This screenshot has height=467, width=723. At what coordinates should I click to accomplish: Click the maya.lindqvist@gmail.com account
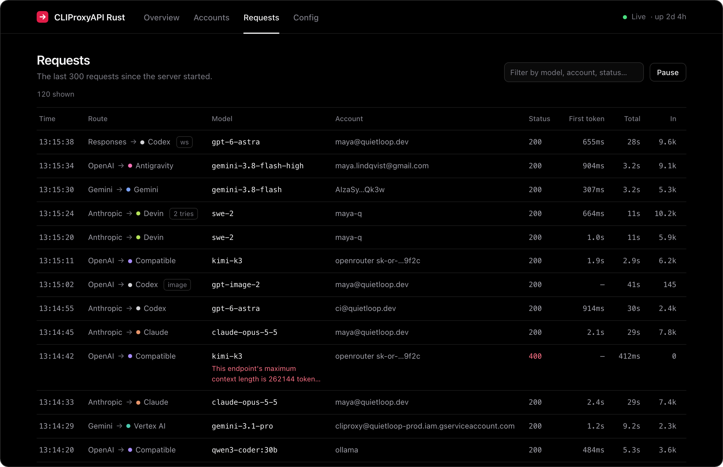382,166
